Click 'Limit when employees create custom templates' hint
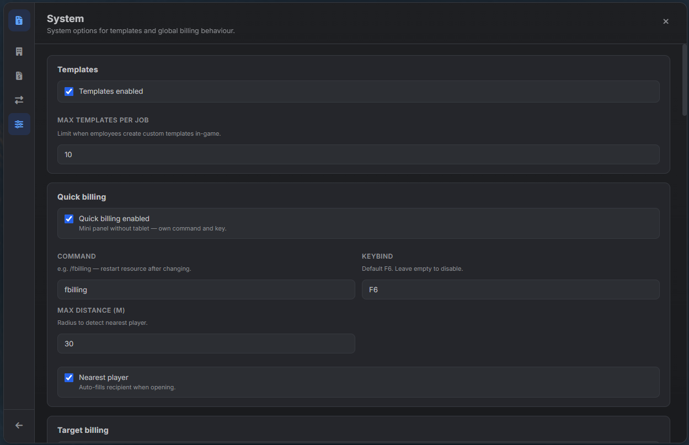 [x=139, y=133]
